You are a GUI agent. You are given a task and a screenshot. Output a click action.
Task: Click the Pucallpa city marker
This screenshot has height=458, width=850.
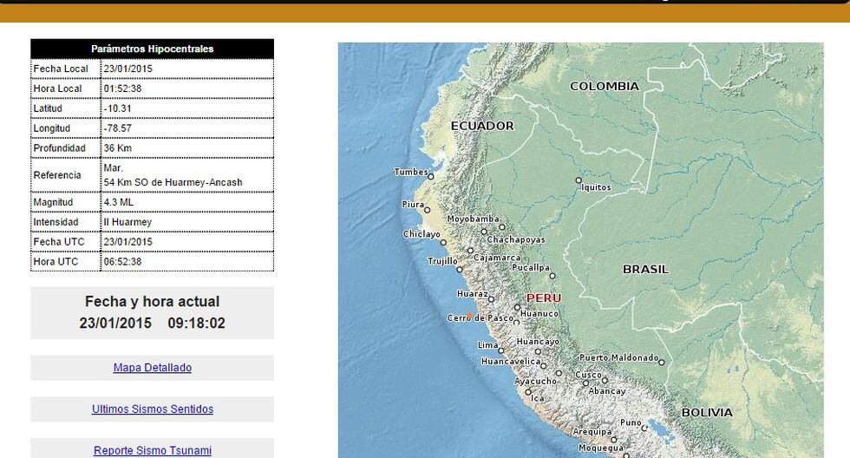click(x=552, y=276)
